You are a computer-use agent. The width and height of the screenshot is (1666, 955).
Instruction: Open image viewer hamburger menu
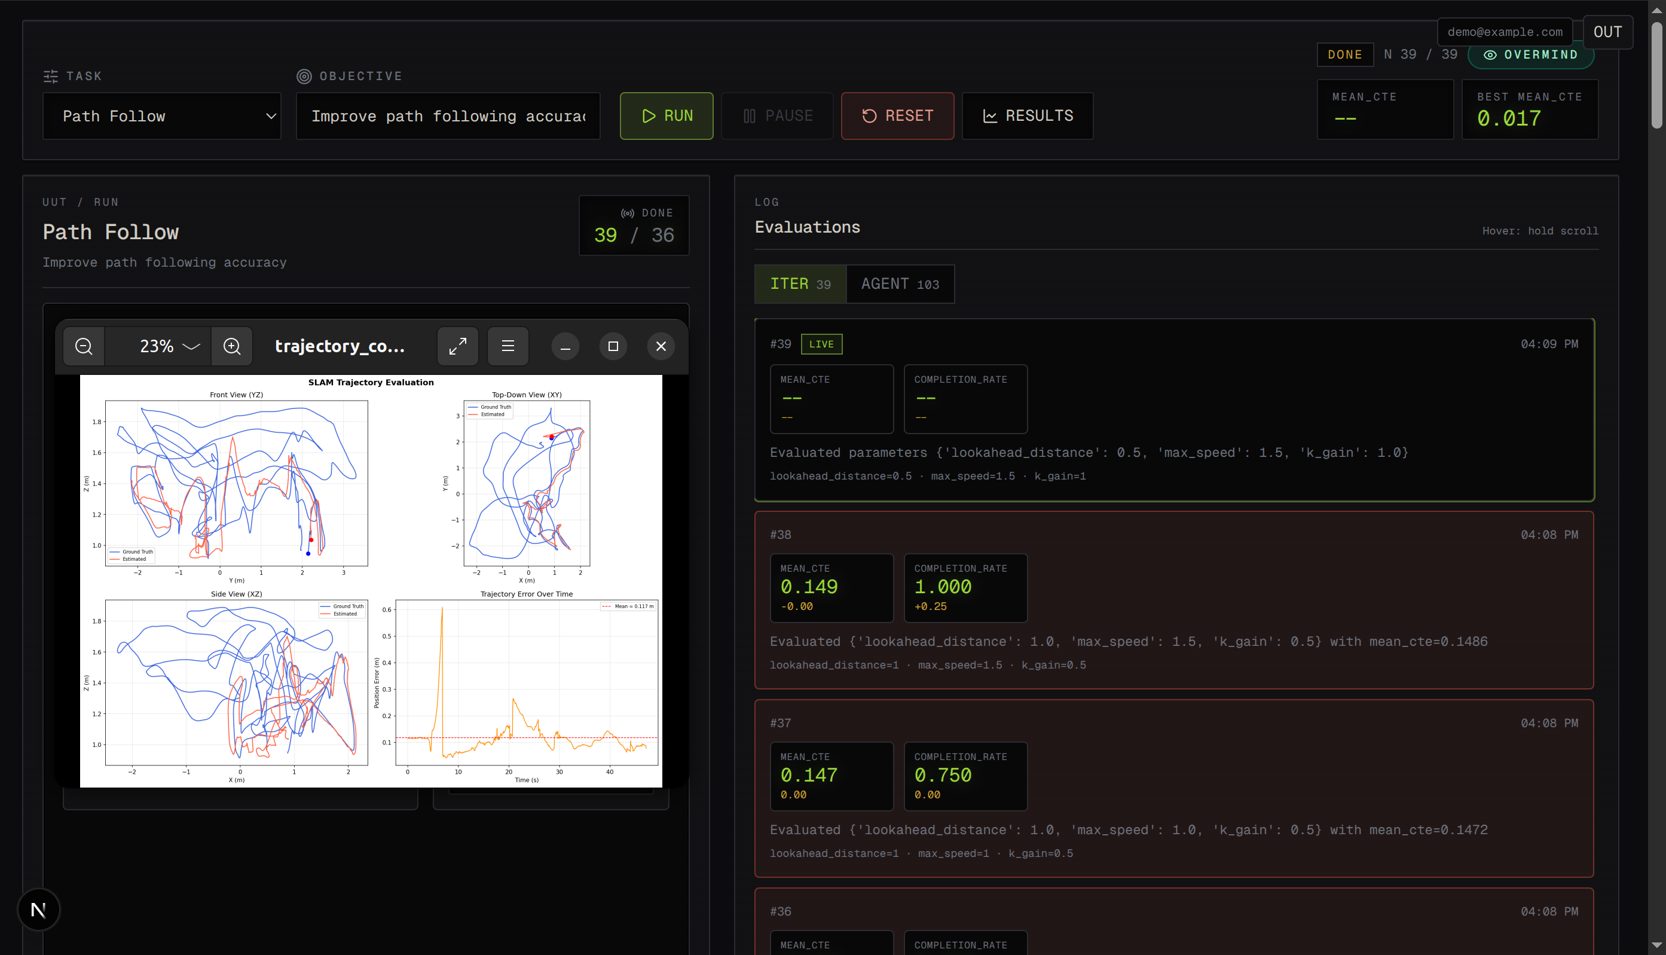point(508,346)
